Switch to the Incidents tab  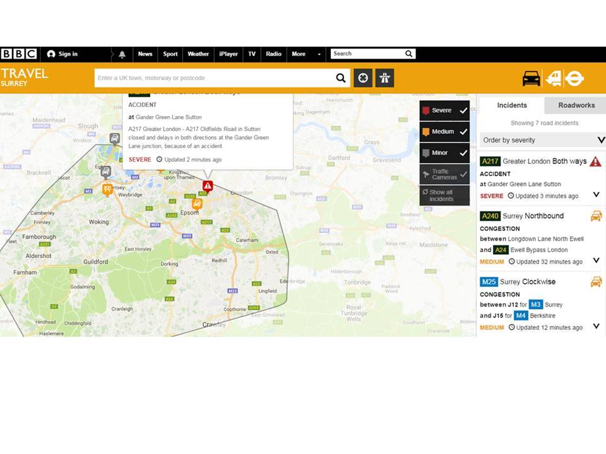512,105
